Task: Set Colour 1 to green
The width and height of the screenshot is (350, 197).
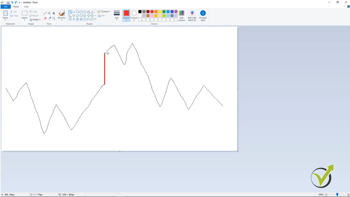Action: click(x=164, y=12)
